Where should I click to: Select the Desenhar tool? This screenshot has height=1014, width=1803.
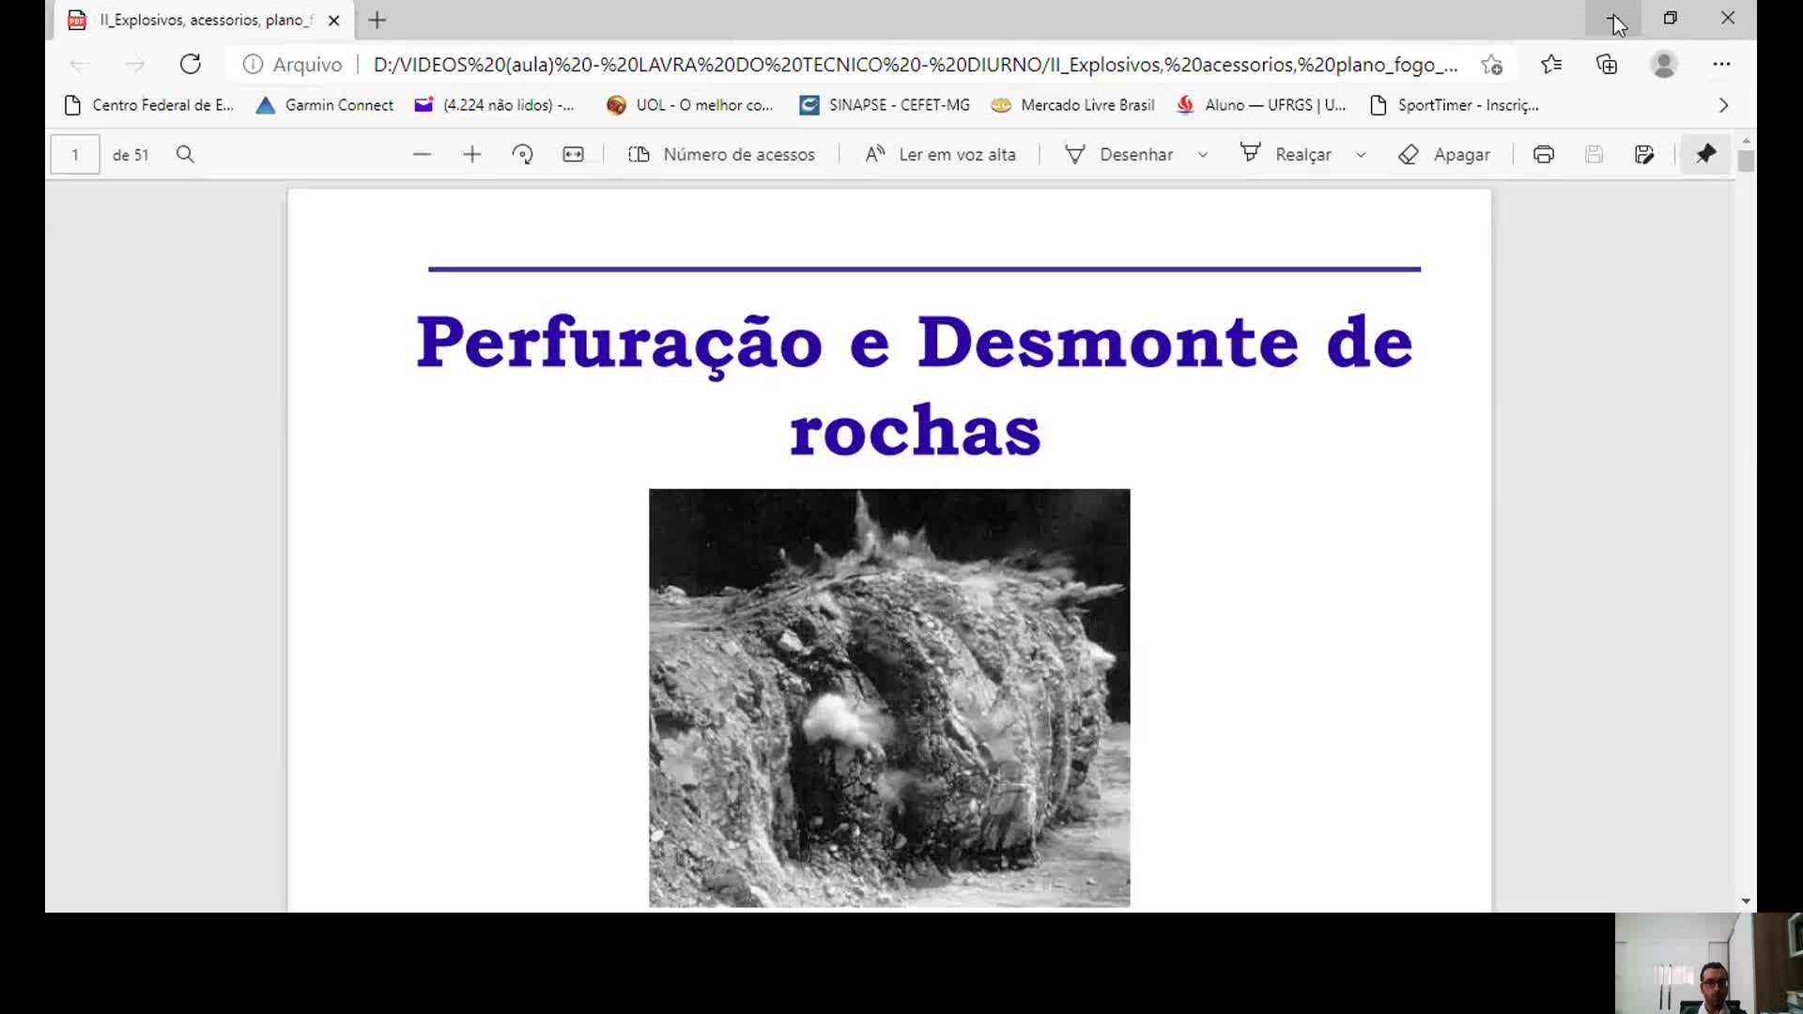click(1119, 154)
